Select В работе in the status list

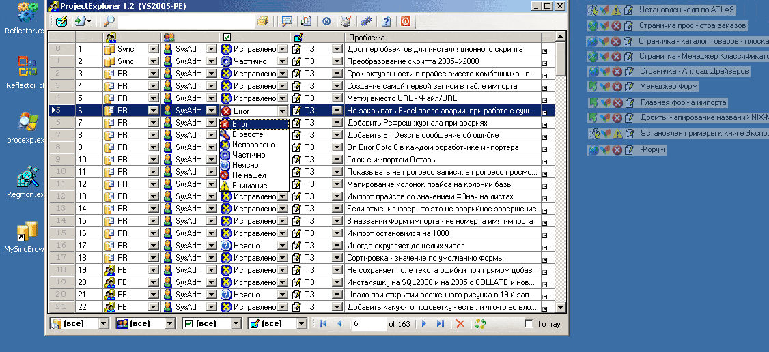click(x=254, y=134)
